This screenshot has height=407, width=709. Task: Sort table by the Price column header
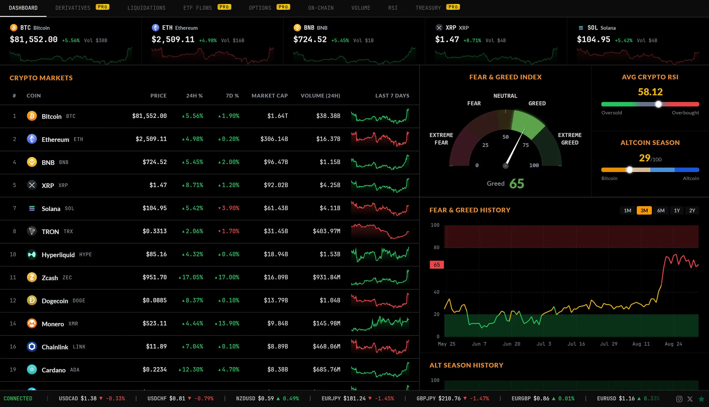158,96
